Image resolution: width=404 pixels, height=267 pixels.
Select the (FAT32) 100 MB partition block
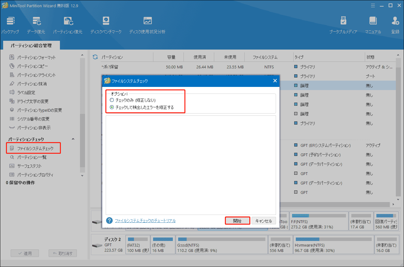click(137, 244)
